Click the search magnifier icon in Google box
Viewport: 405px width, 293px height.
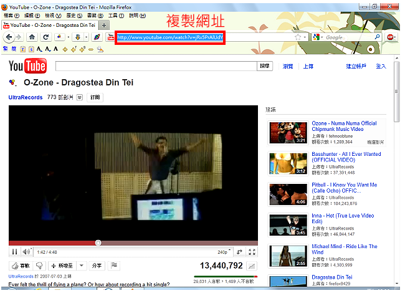point(378,37)
